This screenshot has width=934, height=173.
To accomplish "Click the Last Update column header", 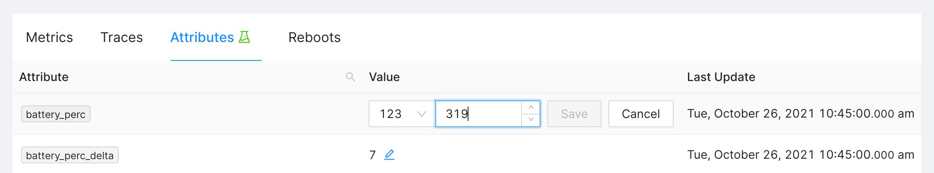I will [721, 77].
